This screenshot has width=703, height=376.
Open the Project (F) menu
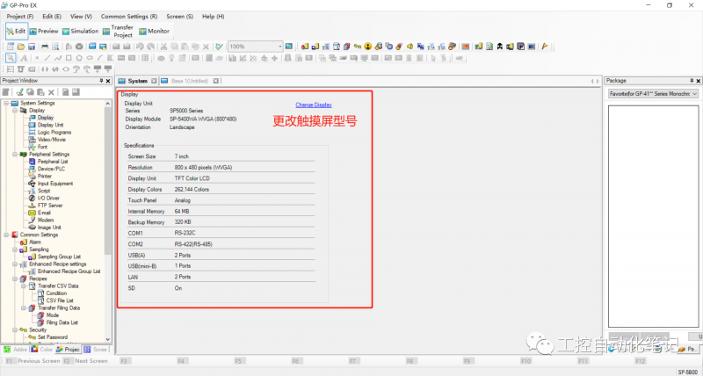[19, 16]
